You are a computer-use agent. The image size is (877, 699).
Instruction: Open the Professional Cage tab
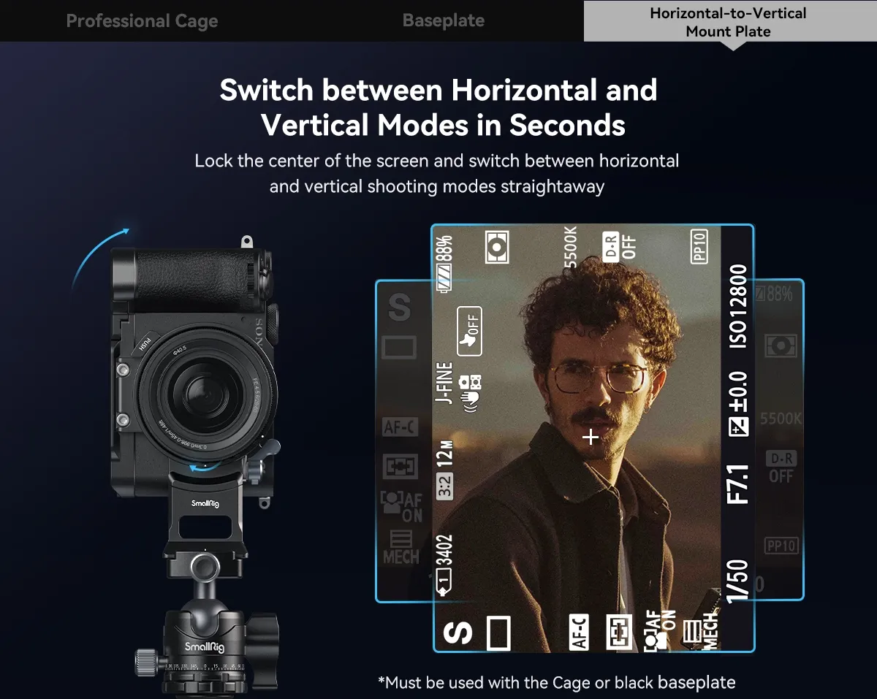click(142, 21)
